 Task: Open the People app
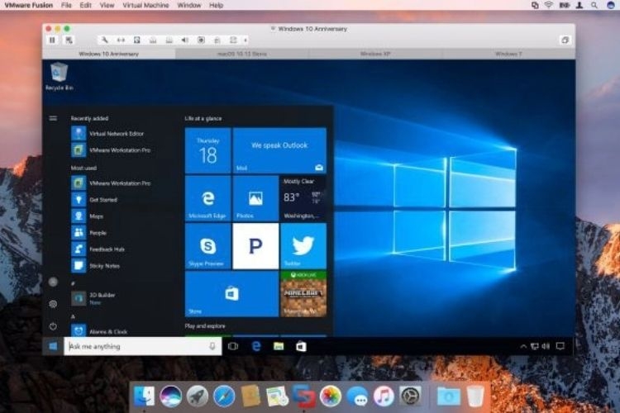[x=89, y=233]
